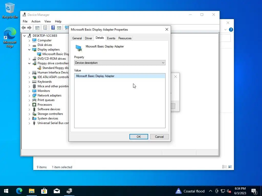Screen dimensions: 262x196
Task: Collapse the Floppy drive controllers category
Action: click(x=29, y=63)
